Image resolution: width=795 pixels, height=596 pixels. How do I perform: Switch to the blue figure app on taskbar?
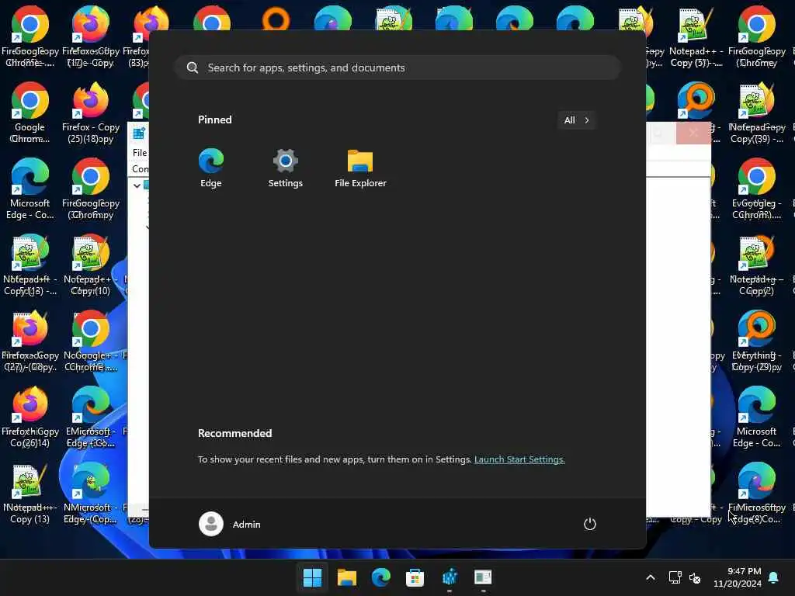(x=450, y=577)
